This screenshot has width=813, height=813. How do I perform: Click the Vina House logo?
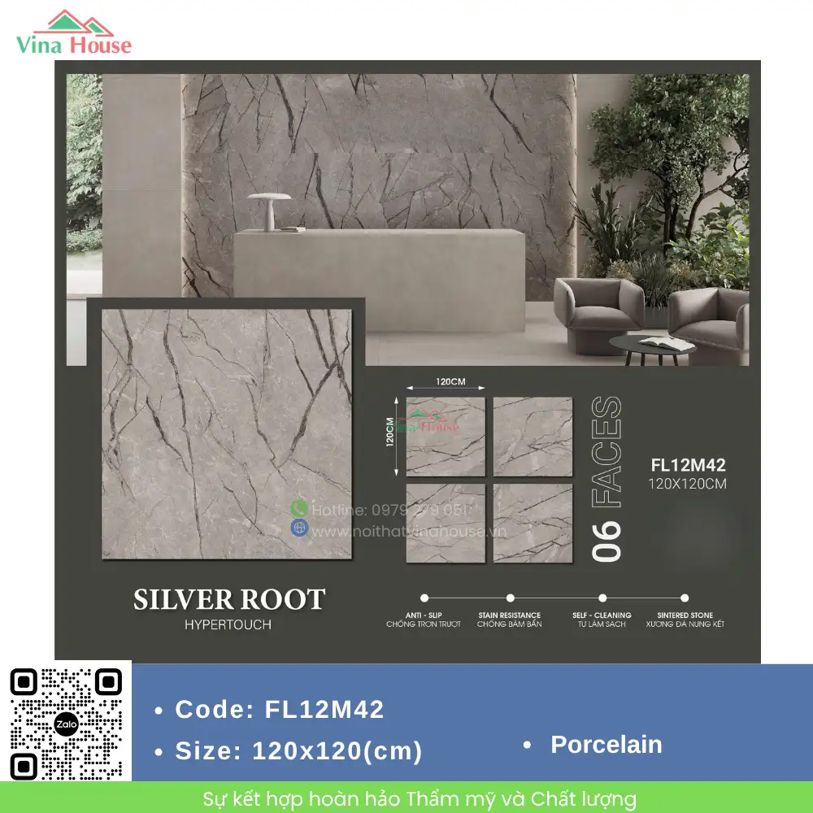pyautogui.click(x=74, y=33)
